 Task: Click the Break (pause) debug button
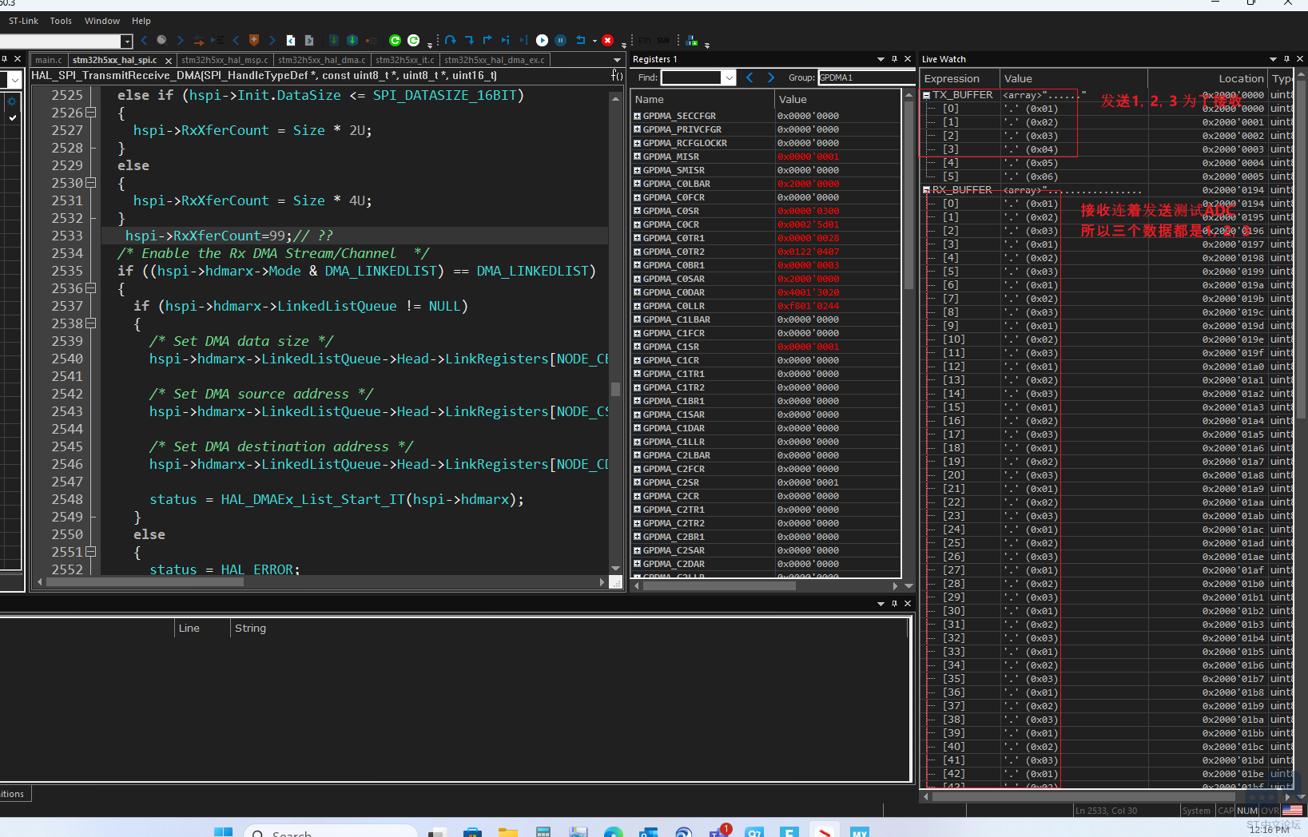click(560, 40)
